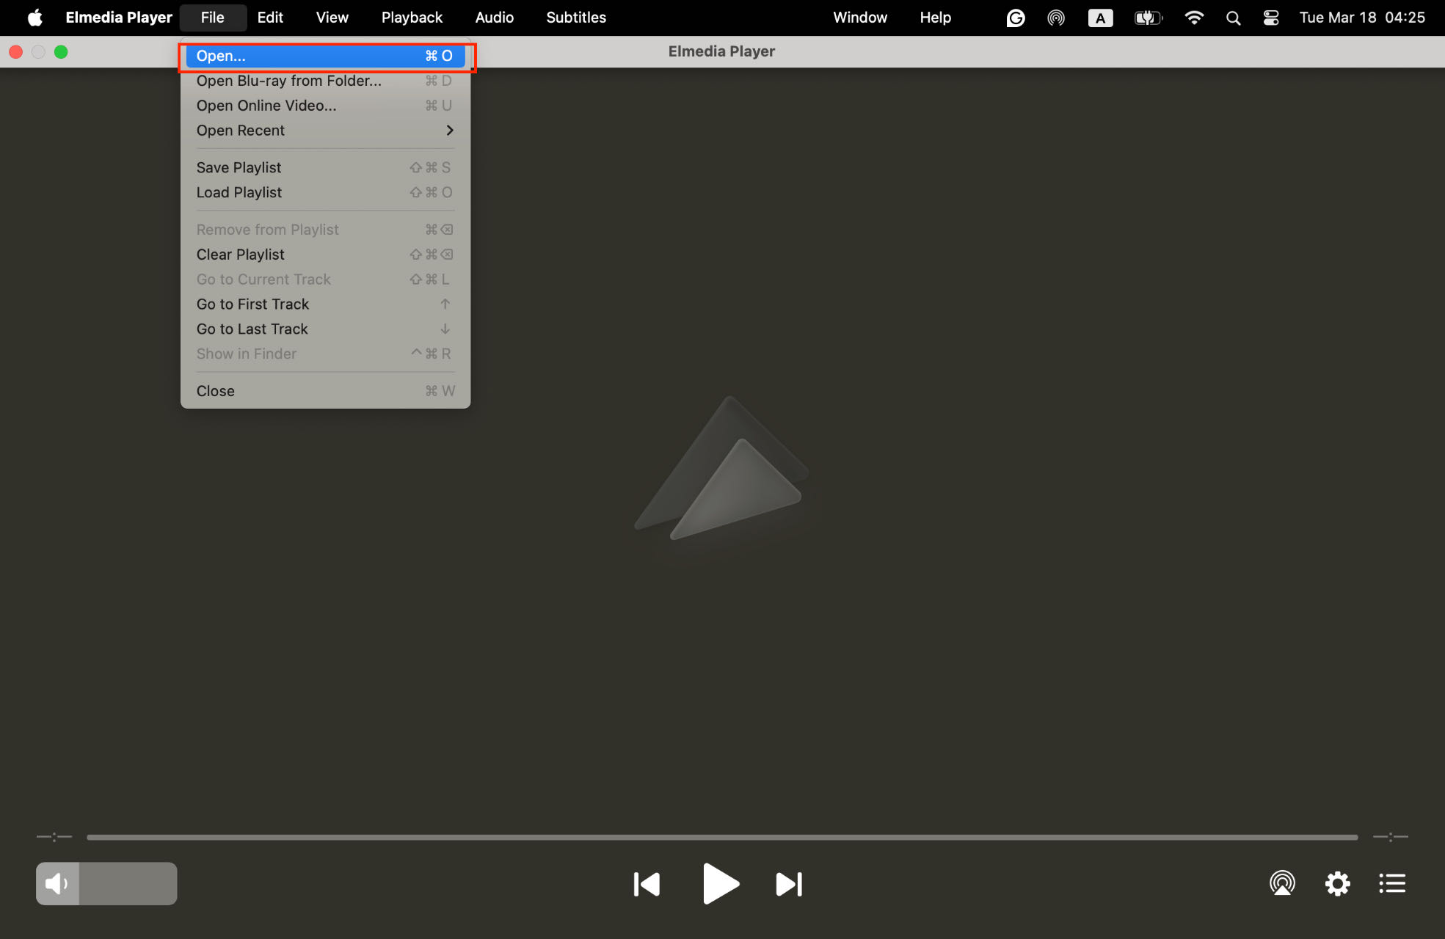Open the Edit menu
The height and width of the screenshot is (939, 1445).
(270, 18)
